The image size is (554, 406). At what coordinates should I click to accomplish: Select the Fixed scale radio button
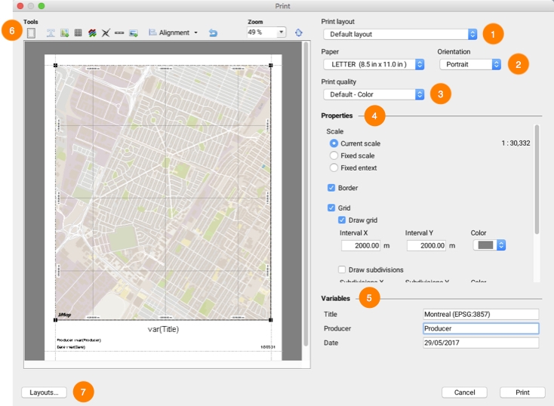point(334,155)
